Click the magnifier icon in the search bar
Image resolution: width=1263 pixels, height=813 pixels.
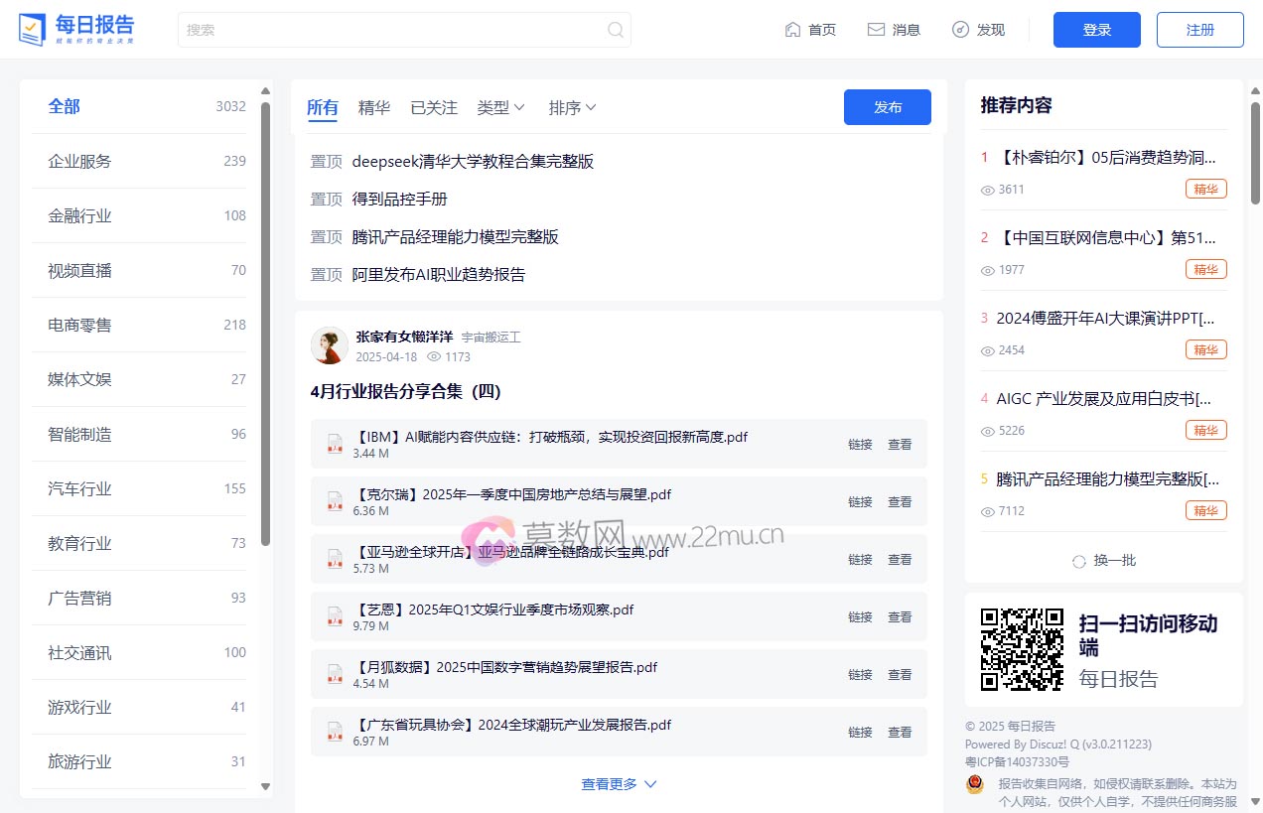click(x=615, y=30)
